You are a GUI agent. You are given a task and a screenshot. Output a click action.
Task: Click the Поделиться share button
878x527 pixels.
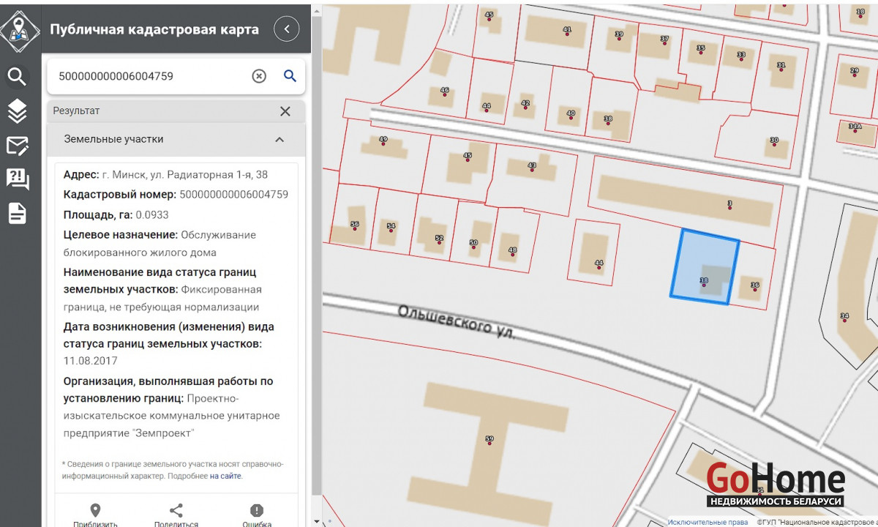point(176,515)
